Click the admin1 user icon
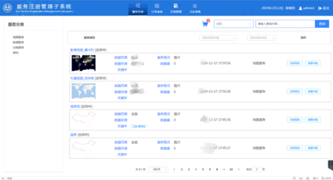 pos(300,8)
